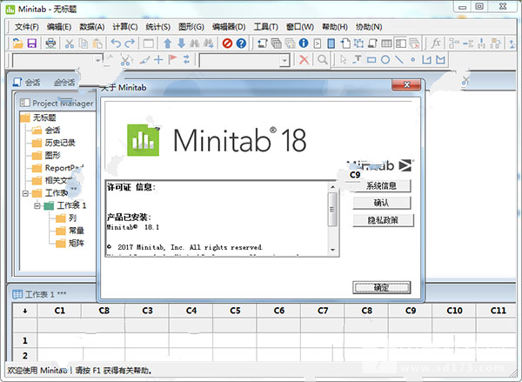This screenshot has width=522, height=382.
Task: Open the 计算(C) menu
Action: [125, 27]
